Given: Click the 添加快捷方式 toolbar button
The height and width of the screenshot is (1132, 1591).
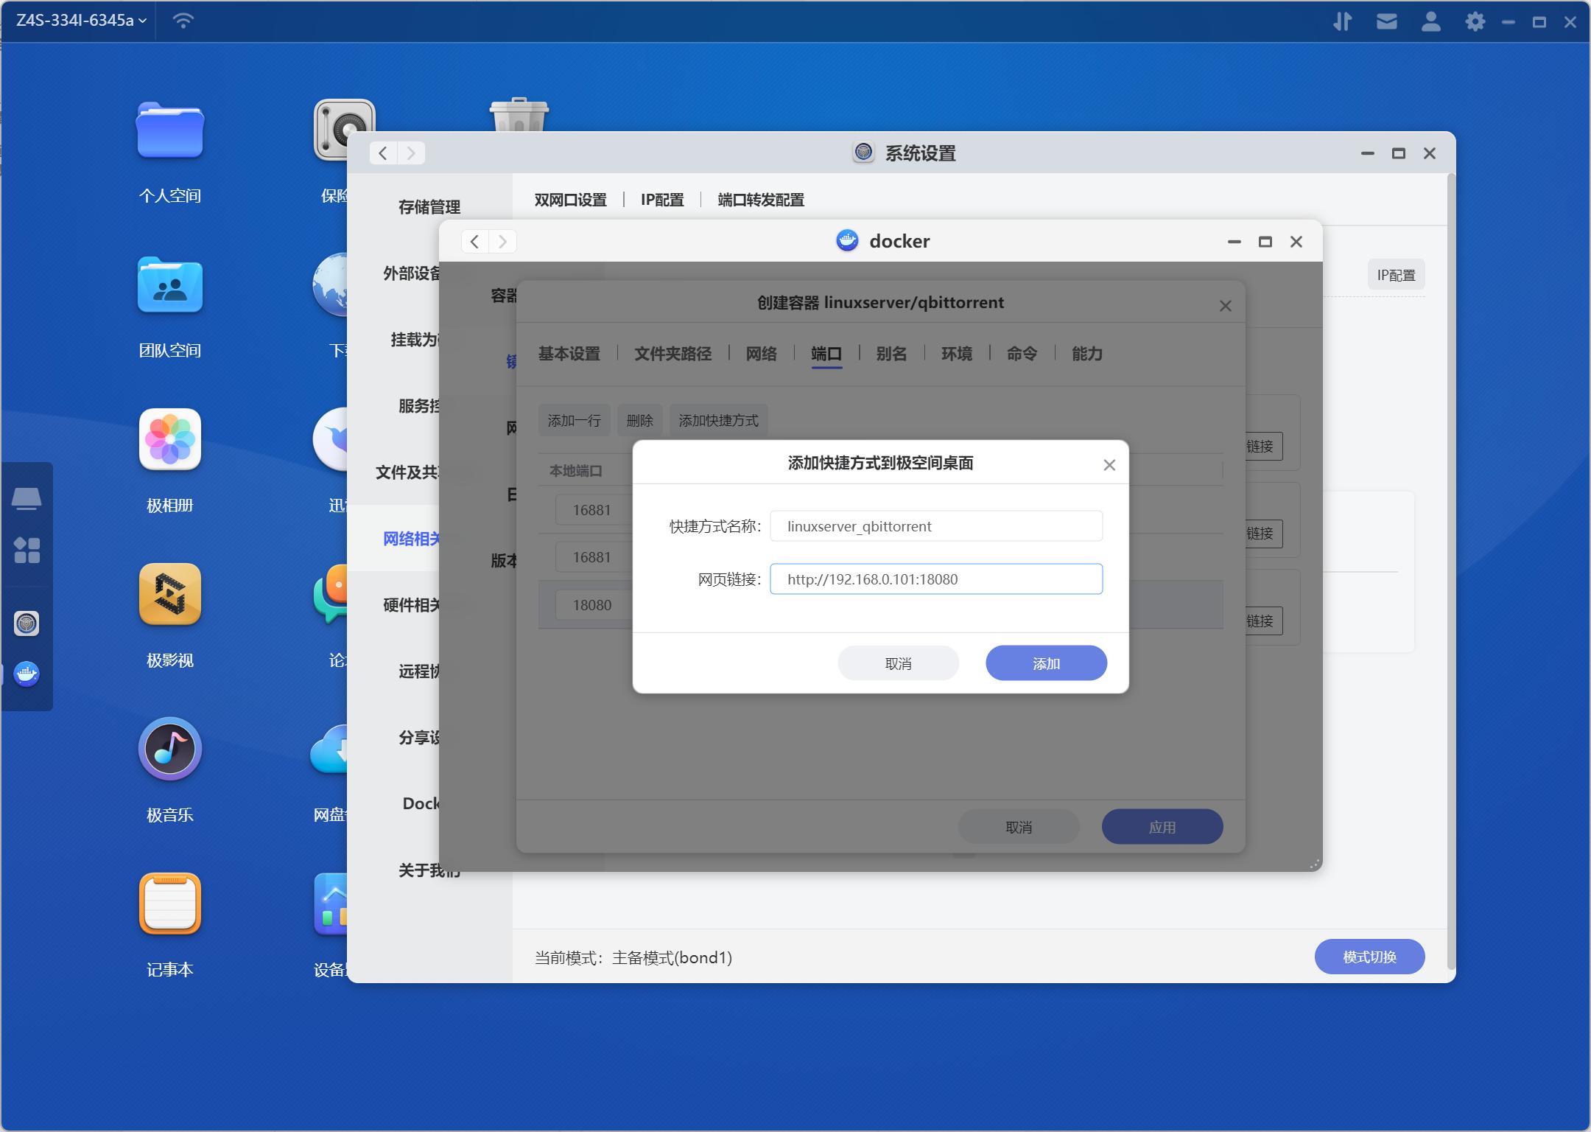Looking at the screenshot, I should pyautogui.click(x=717, y=420).
